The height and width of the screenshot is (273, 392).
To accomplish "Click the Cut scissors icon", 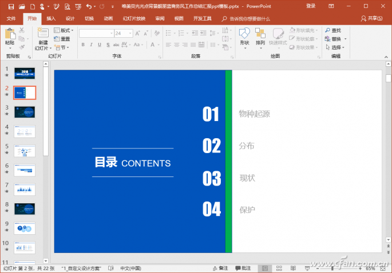I will coord(22,30).
